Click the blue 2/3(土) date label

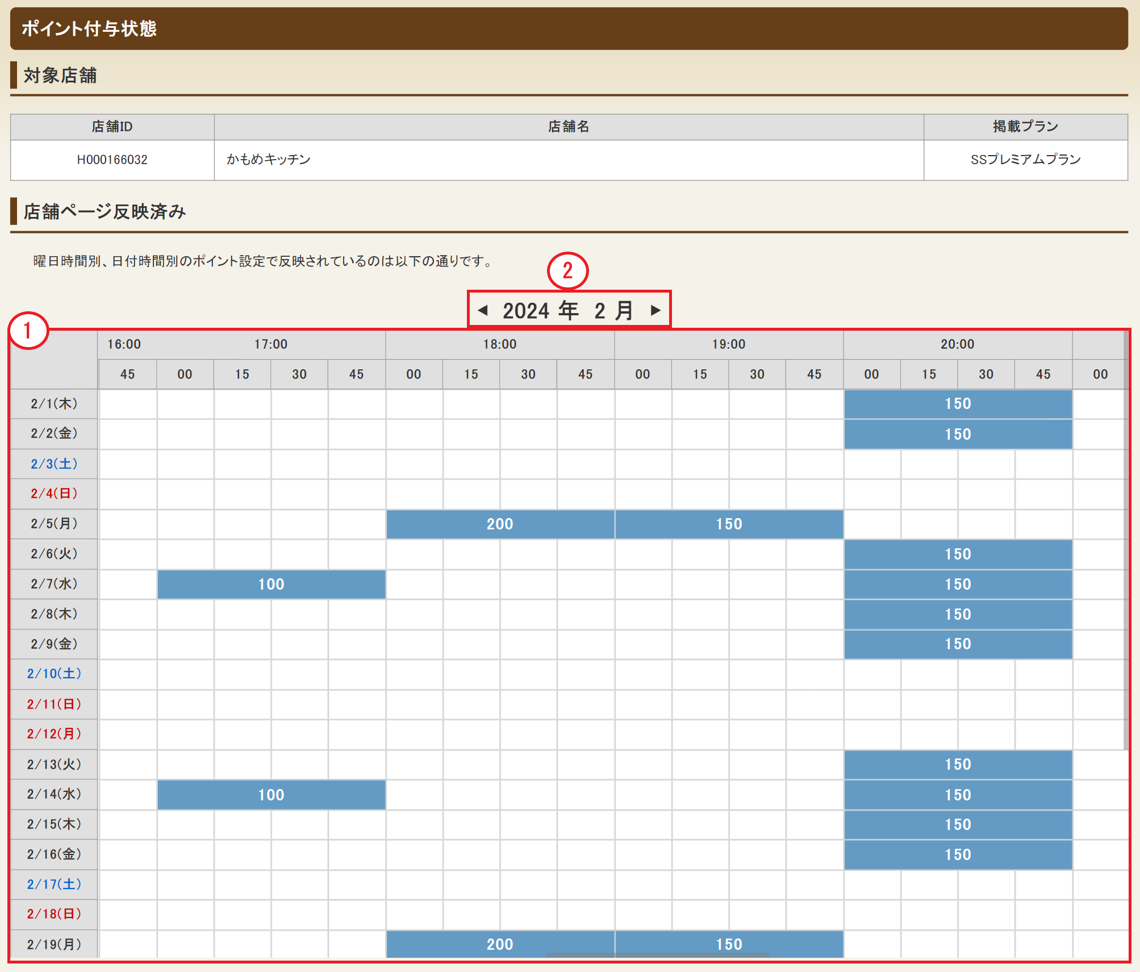pos(54,464)
